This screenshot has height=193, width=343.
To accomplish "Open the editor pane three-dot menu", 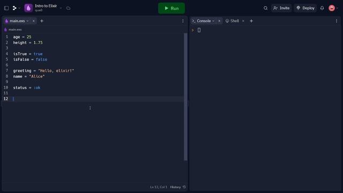I will pos(183,21).
